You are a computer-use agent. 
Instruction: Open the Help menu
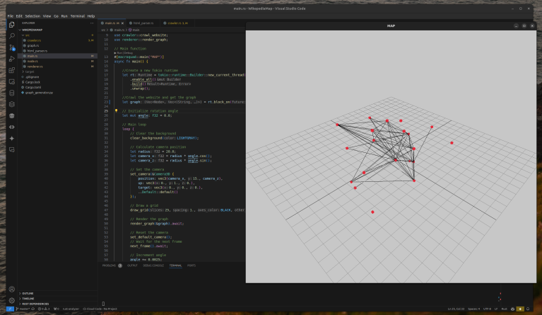pyautogui.click(x=91, y=16)
